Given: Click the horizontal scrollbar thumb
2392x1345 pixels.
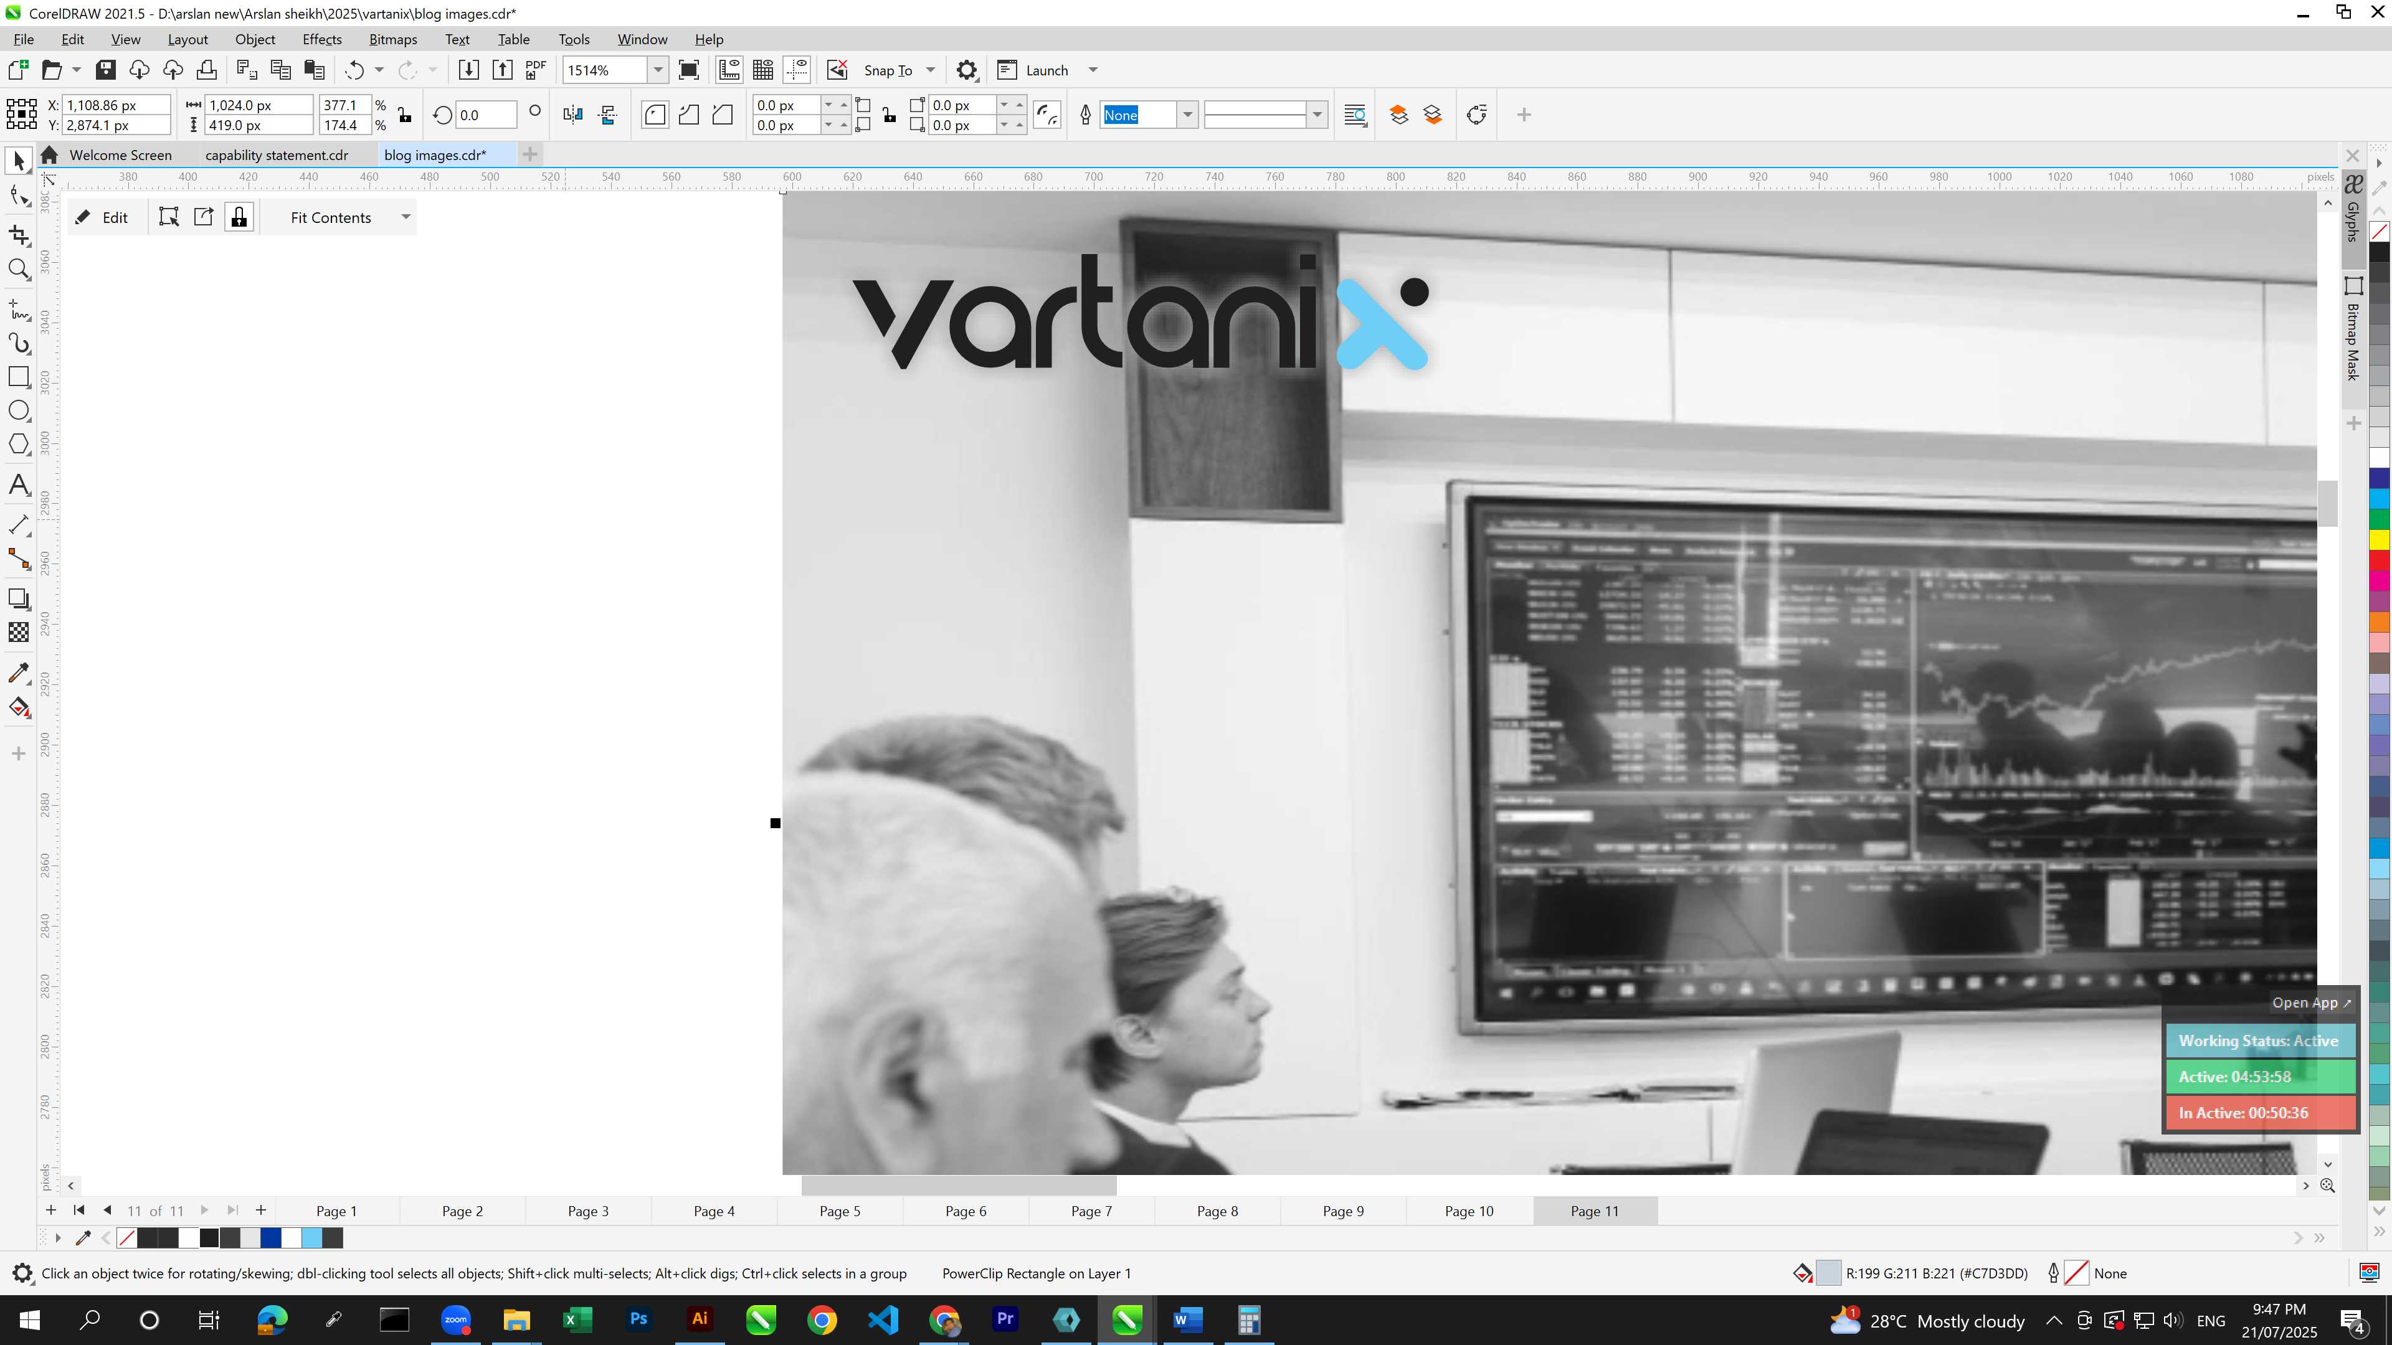Looking at the screenshot, I should [958, 1186].
